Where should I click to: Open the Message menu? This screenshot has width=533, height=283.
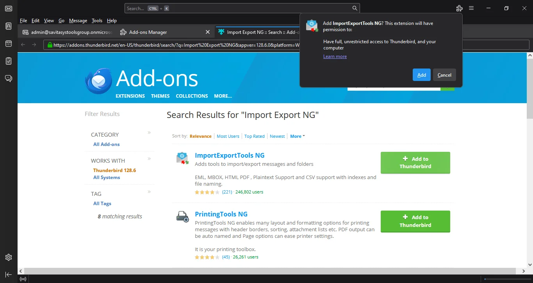click(78, 21)
